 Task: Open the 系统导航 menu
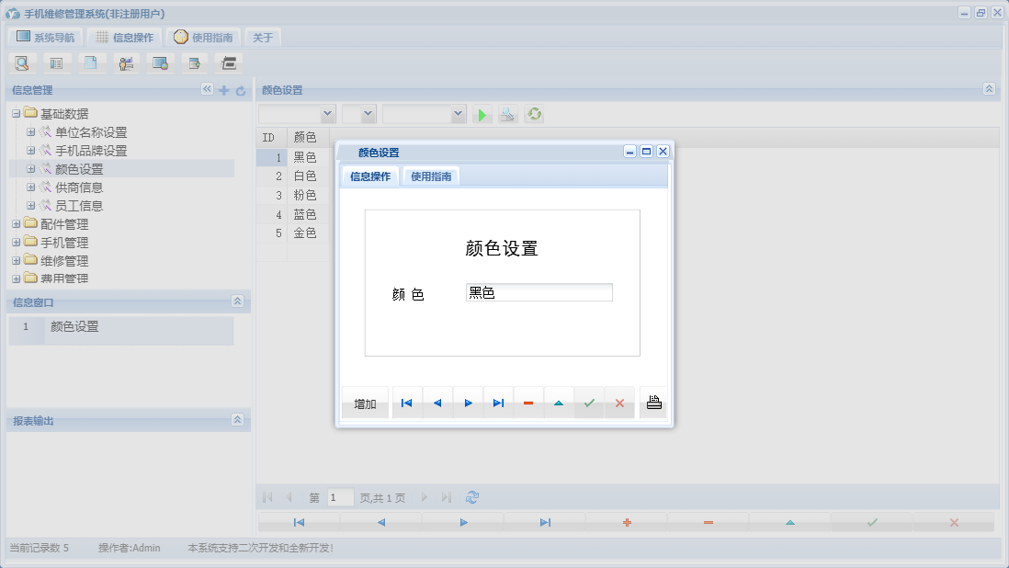[47, 37]
